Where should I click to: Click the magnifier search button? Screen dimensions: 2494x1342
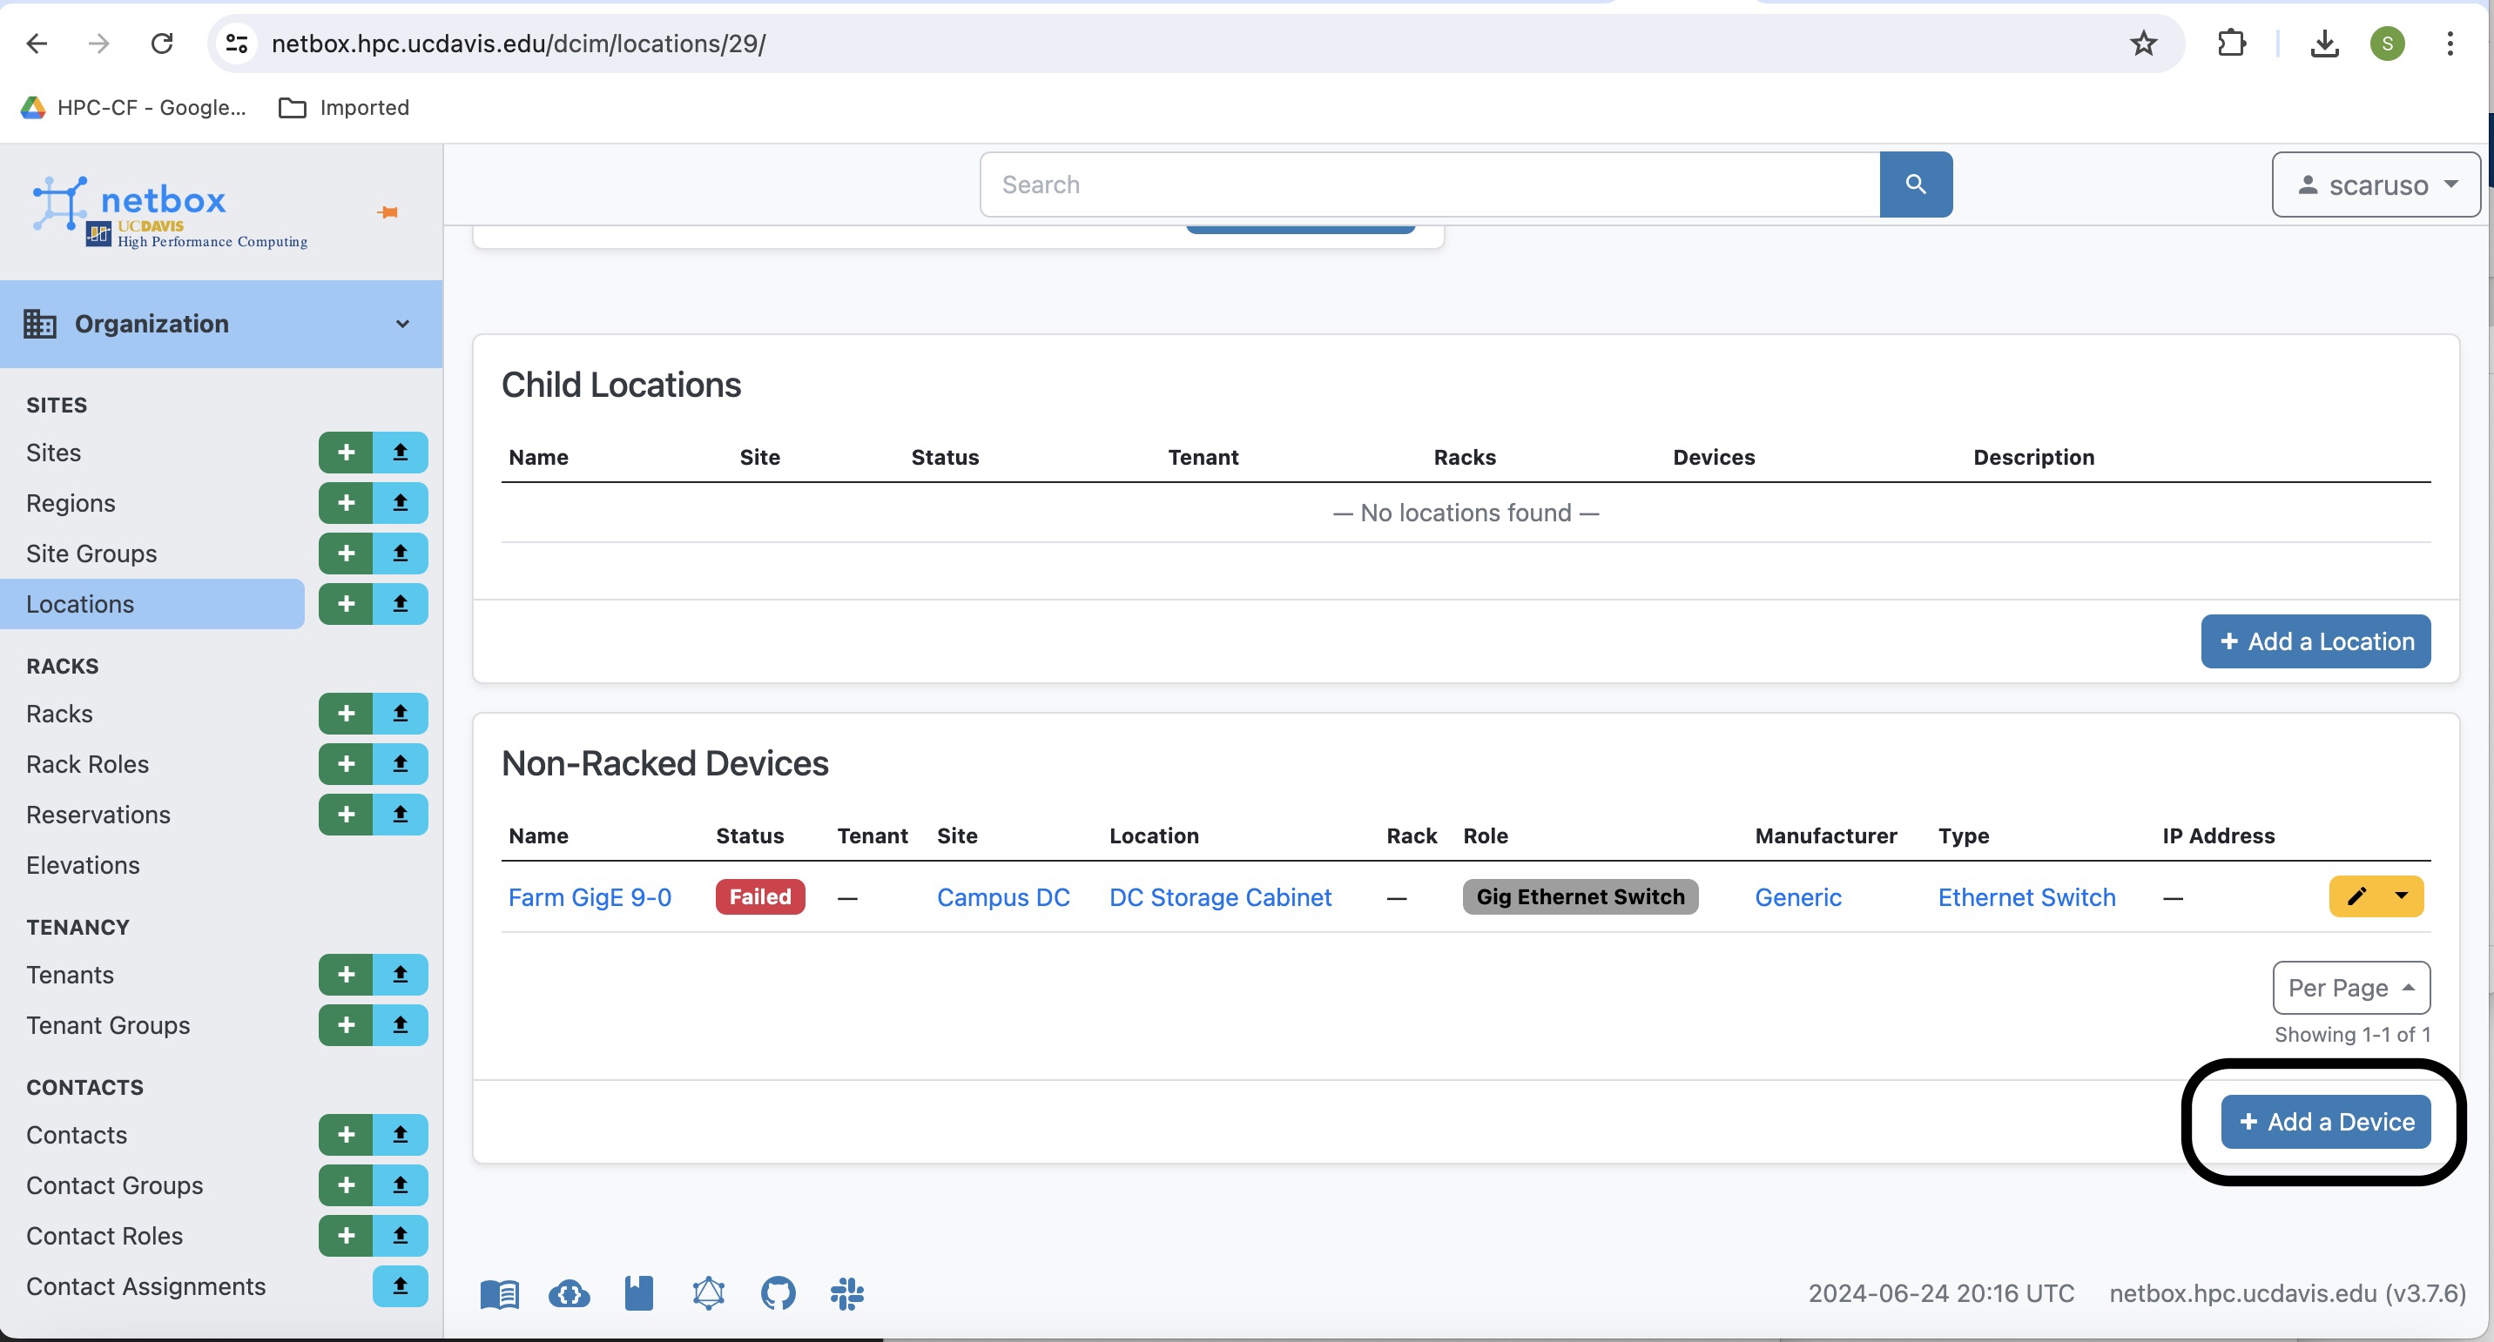[x=1915, y=184]
